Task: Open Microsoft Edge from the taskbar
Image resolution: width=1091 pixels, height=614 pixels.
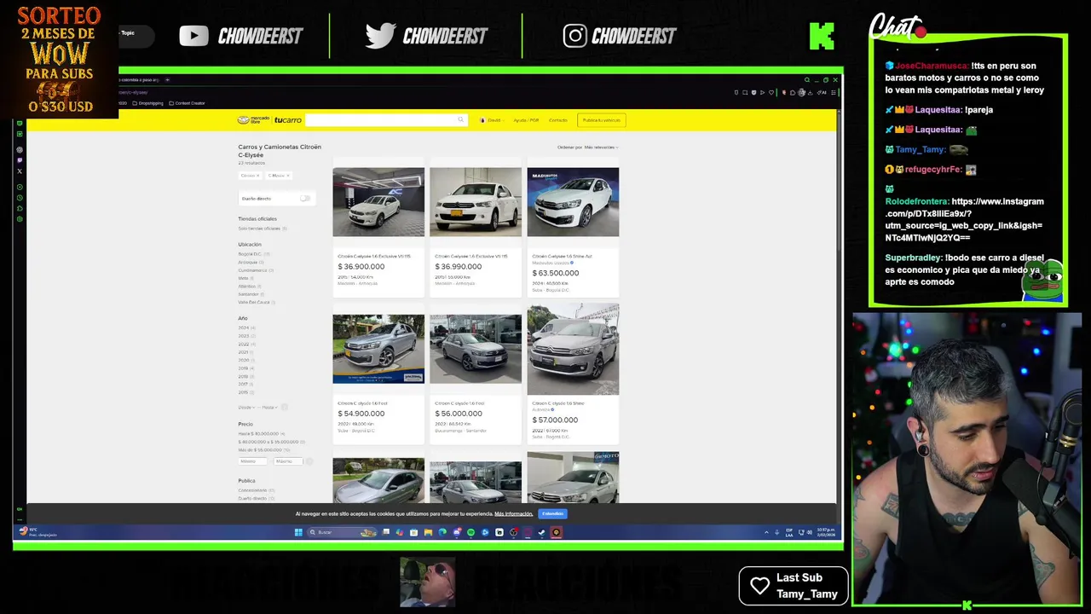Action: coord(442,532)
